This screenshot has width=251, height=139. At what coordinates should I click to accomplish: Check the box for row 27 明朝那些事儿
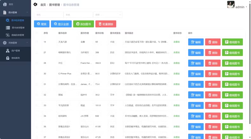click(x=37, y=52)
